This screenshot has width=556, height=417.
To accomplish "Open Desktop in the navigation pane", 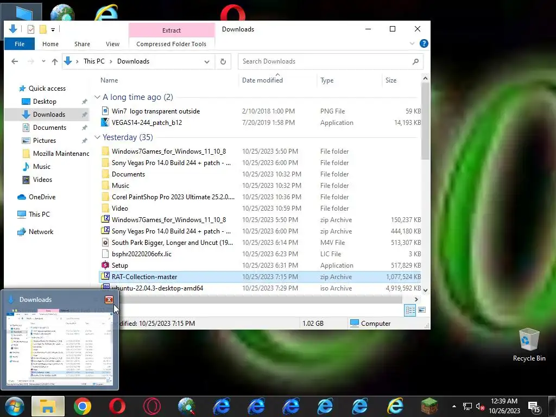I will tap(45, 102).
